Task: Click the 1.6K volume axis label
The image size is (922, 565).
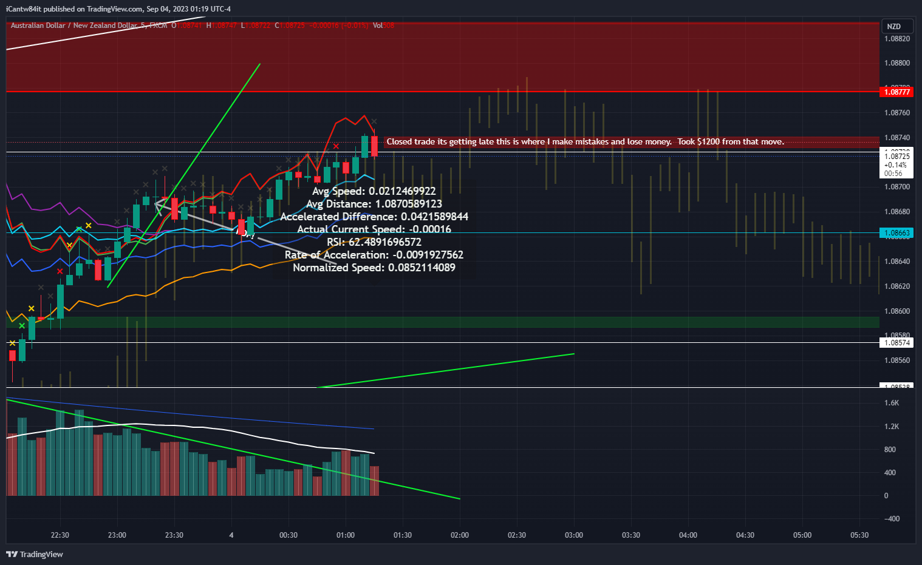Action: tap(892, 403)
